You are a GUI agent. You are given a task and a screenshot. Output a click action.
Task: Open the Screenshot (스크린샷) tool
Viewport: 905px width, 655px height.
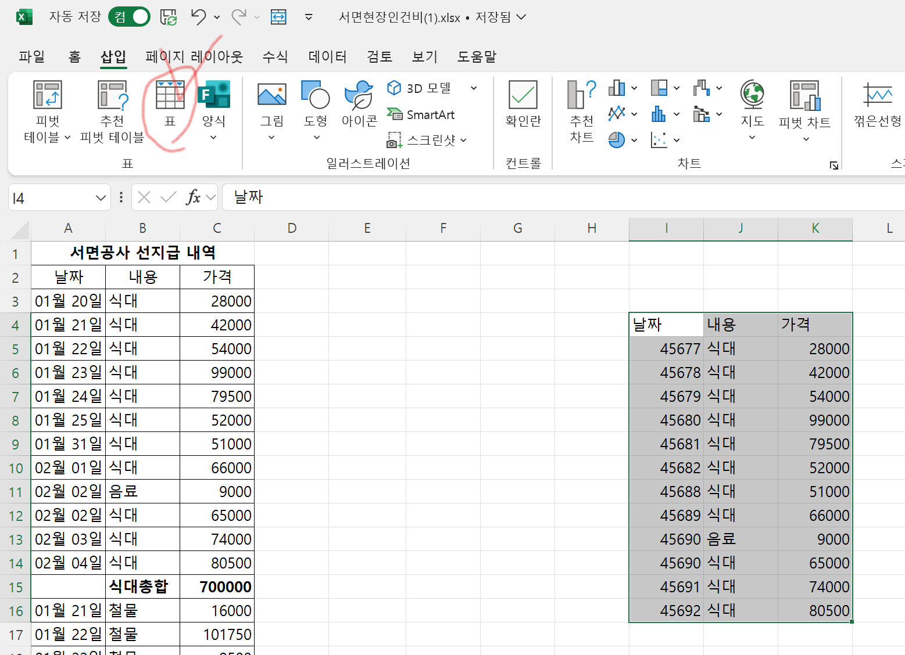(427, 140)
